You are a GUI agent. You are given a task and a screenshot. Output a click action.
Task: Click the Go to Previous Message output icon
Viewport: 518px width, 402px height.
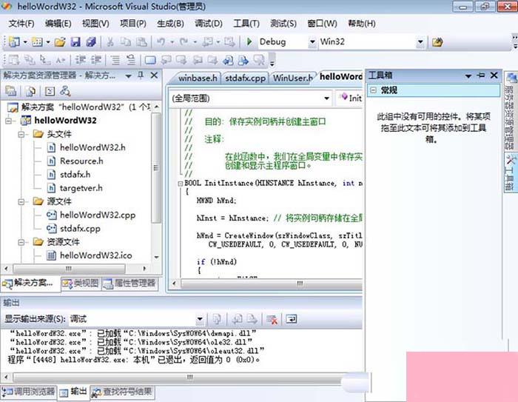[x=237, y=319]
